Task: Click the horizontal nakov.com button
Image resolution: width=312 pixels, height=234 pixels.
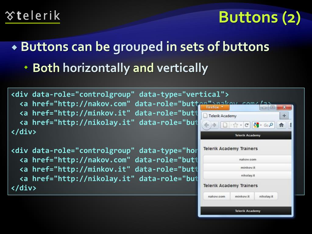Action: pos(217,197)
